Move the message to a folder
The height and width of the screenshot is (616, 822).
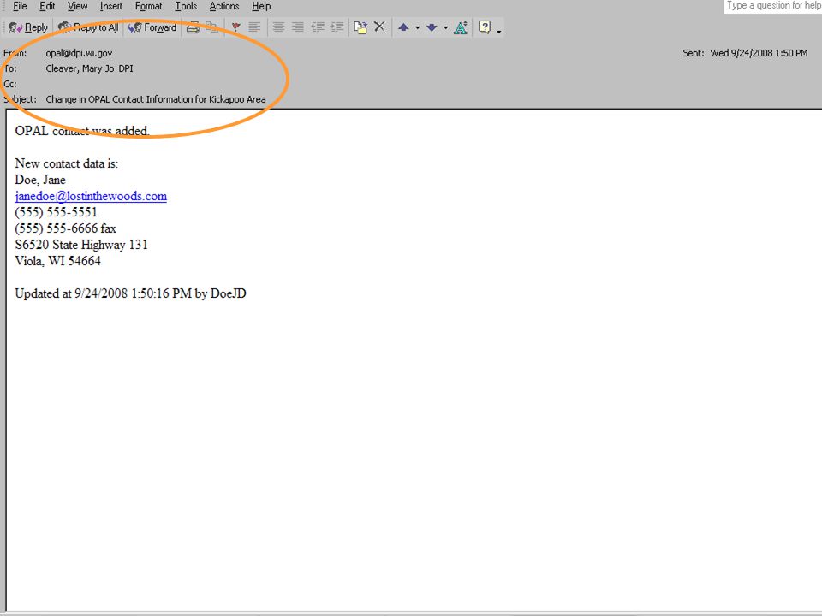click(x=360, y=27)
